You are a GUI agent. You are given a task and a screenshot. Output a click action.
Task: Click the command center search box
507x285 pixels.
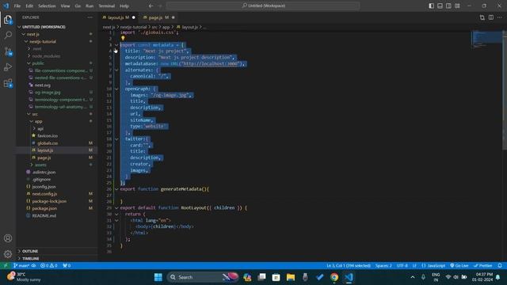pos(263,6)
